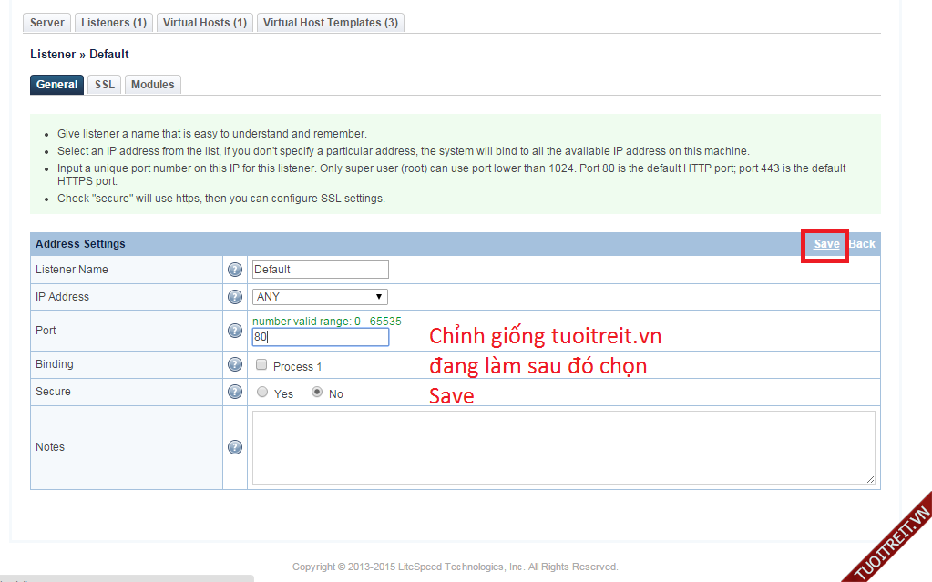Switch to the Modules sub-tab

152,85
